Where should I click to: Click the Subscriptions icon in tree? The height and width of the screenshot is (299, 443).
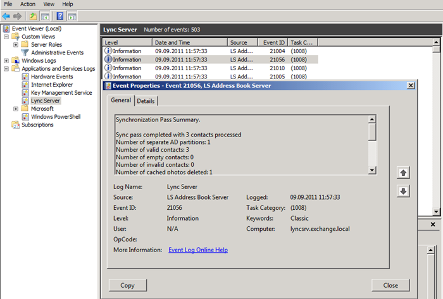[x=16, y=125]
